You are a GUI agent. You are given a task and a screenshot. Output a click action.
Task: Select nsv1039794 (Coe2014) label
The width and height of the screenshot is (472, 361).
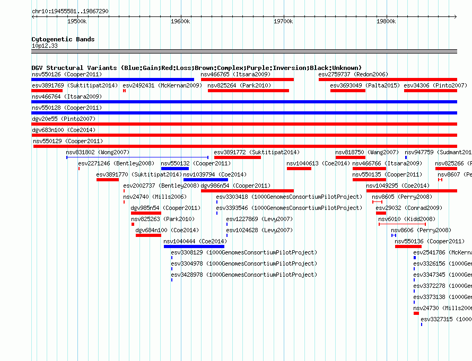[215, 174]
